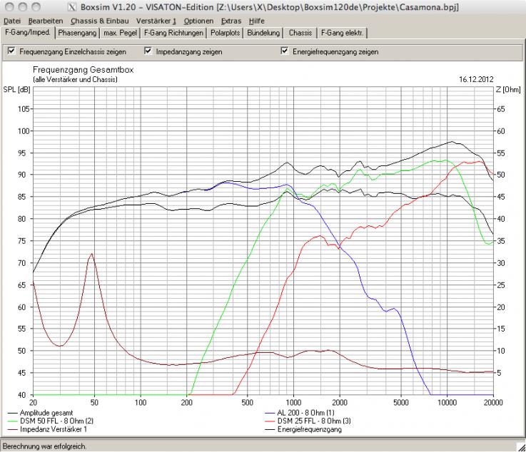Uncheck the Impedanzgang zeigen checkbox
Screen dimensions: 526x452
[148, 52]
